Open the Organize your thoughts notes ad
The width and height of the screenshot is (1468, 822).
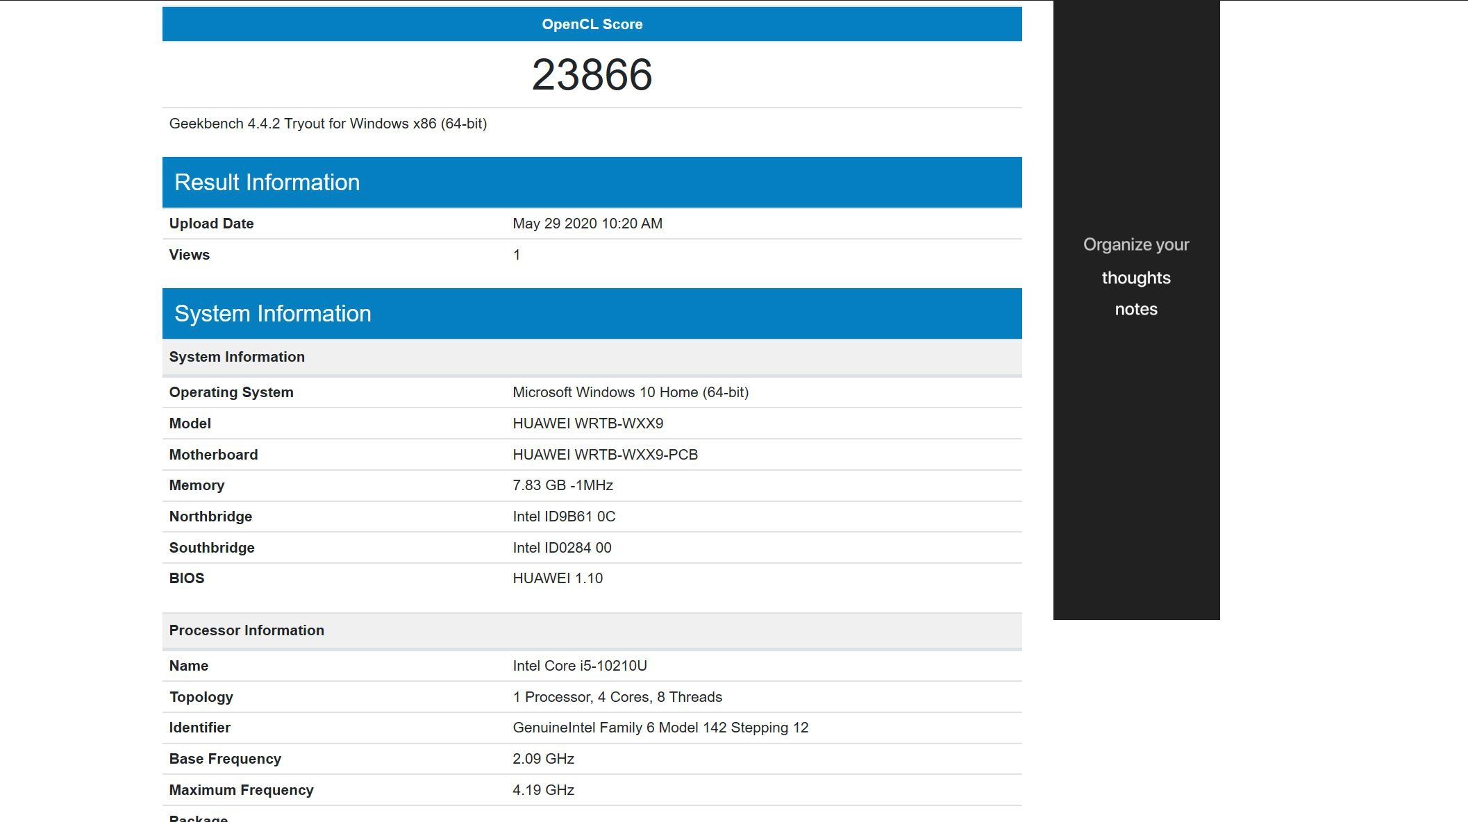click(x=1136, y=310)
